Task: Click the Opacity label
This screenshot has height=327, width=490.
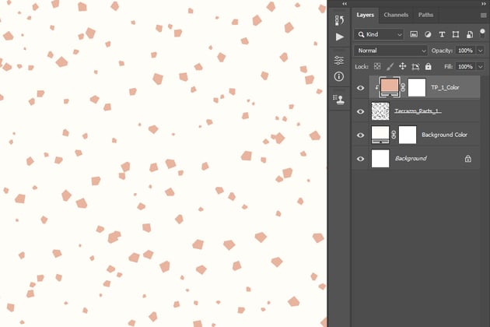Action: (x=442, y=51)
